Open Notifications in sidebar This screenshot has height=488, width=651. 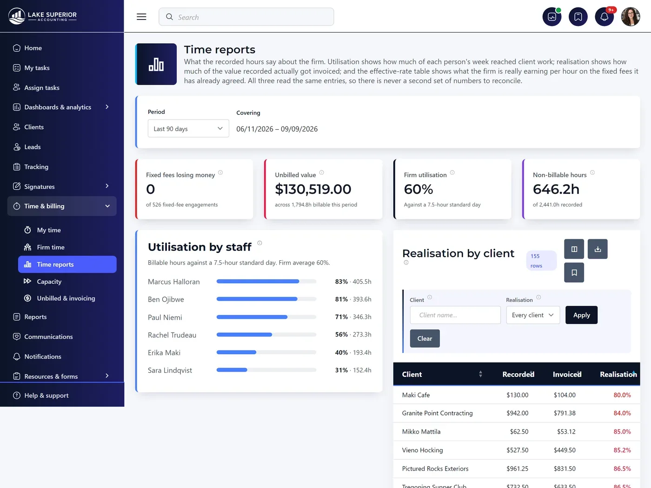(x=62, y=356)
